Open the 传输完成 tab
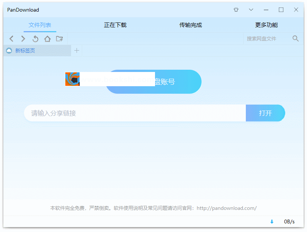This screenshot has height=232, width=307. [x=191, y=25]
